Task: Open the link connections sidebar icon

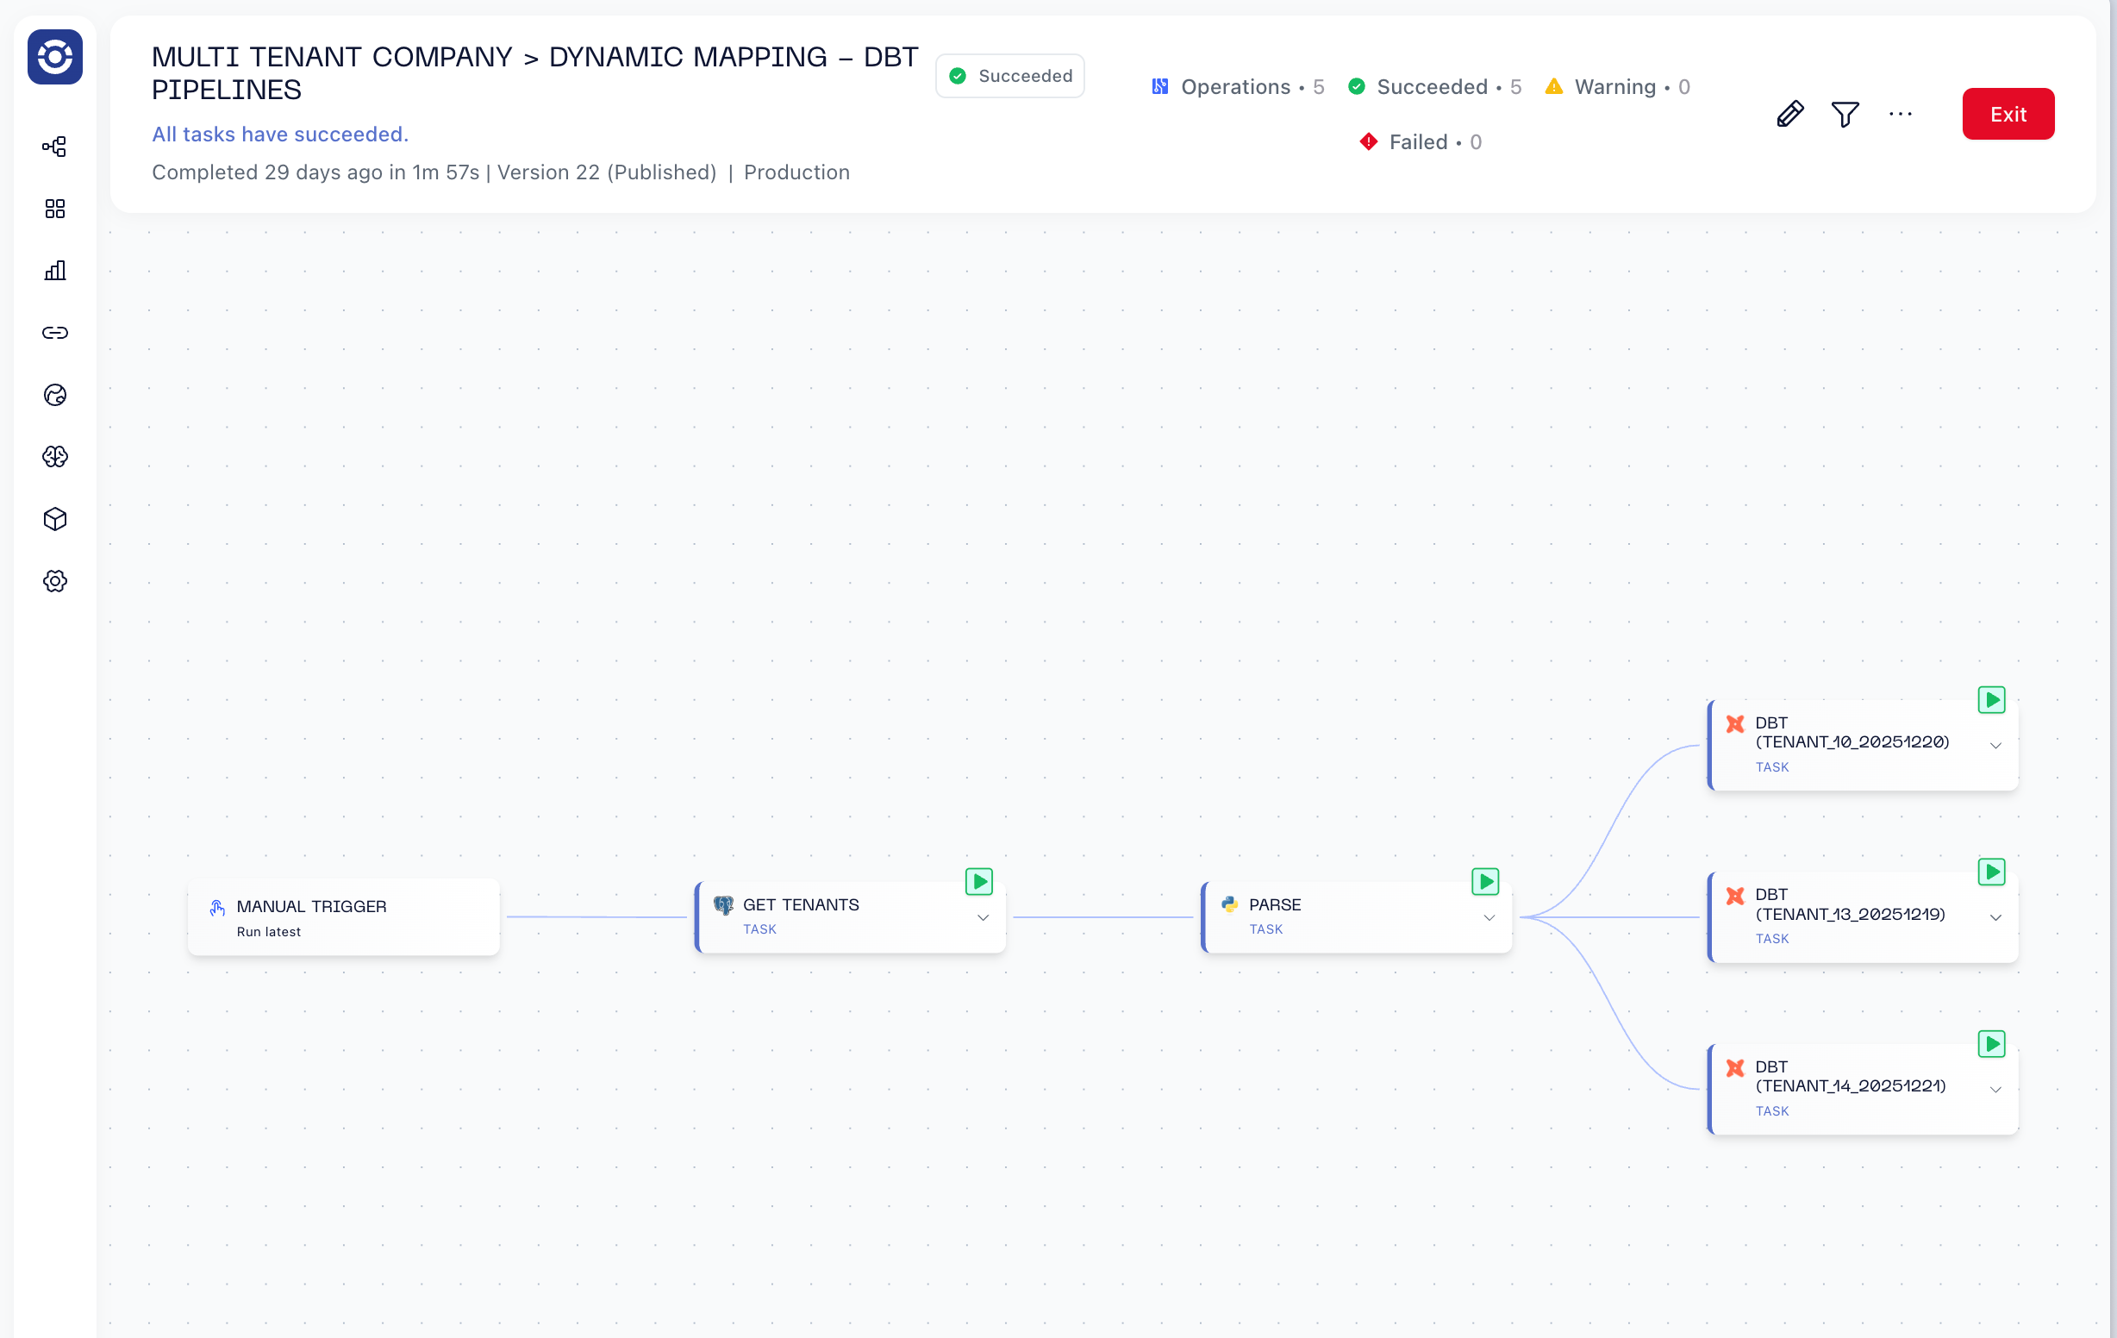Action: coord(54,333)
